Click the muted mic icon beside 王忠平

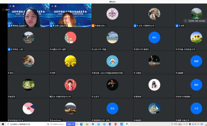[92, 97]
